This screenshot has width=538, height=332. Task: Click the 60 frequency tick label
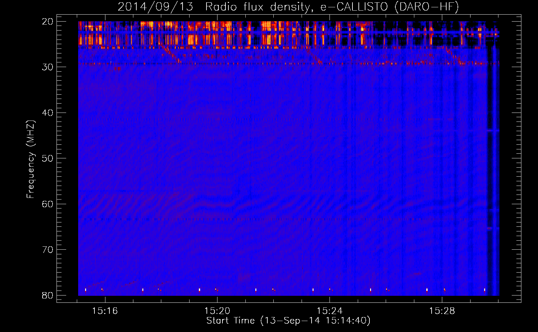coord(48,204)
